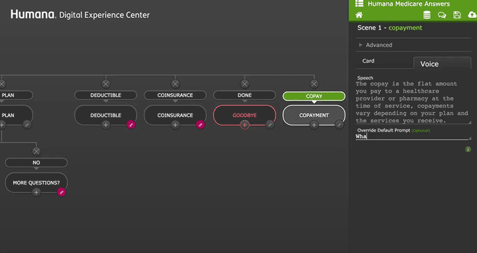The image size is (477, 253).
Task: Click in the Override Default Prompt field
Action: [x=413, y=137]
